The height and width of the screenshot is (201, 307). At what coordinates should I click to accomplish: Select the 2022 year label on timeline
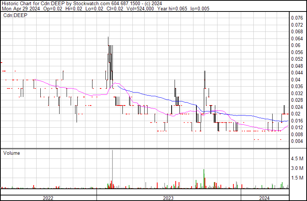tap(48, 198)
